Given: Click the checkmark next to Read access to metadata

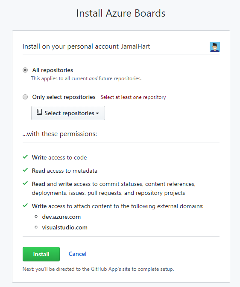Looking at the screenshot, I should (x=25, y=170).
